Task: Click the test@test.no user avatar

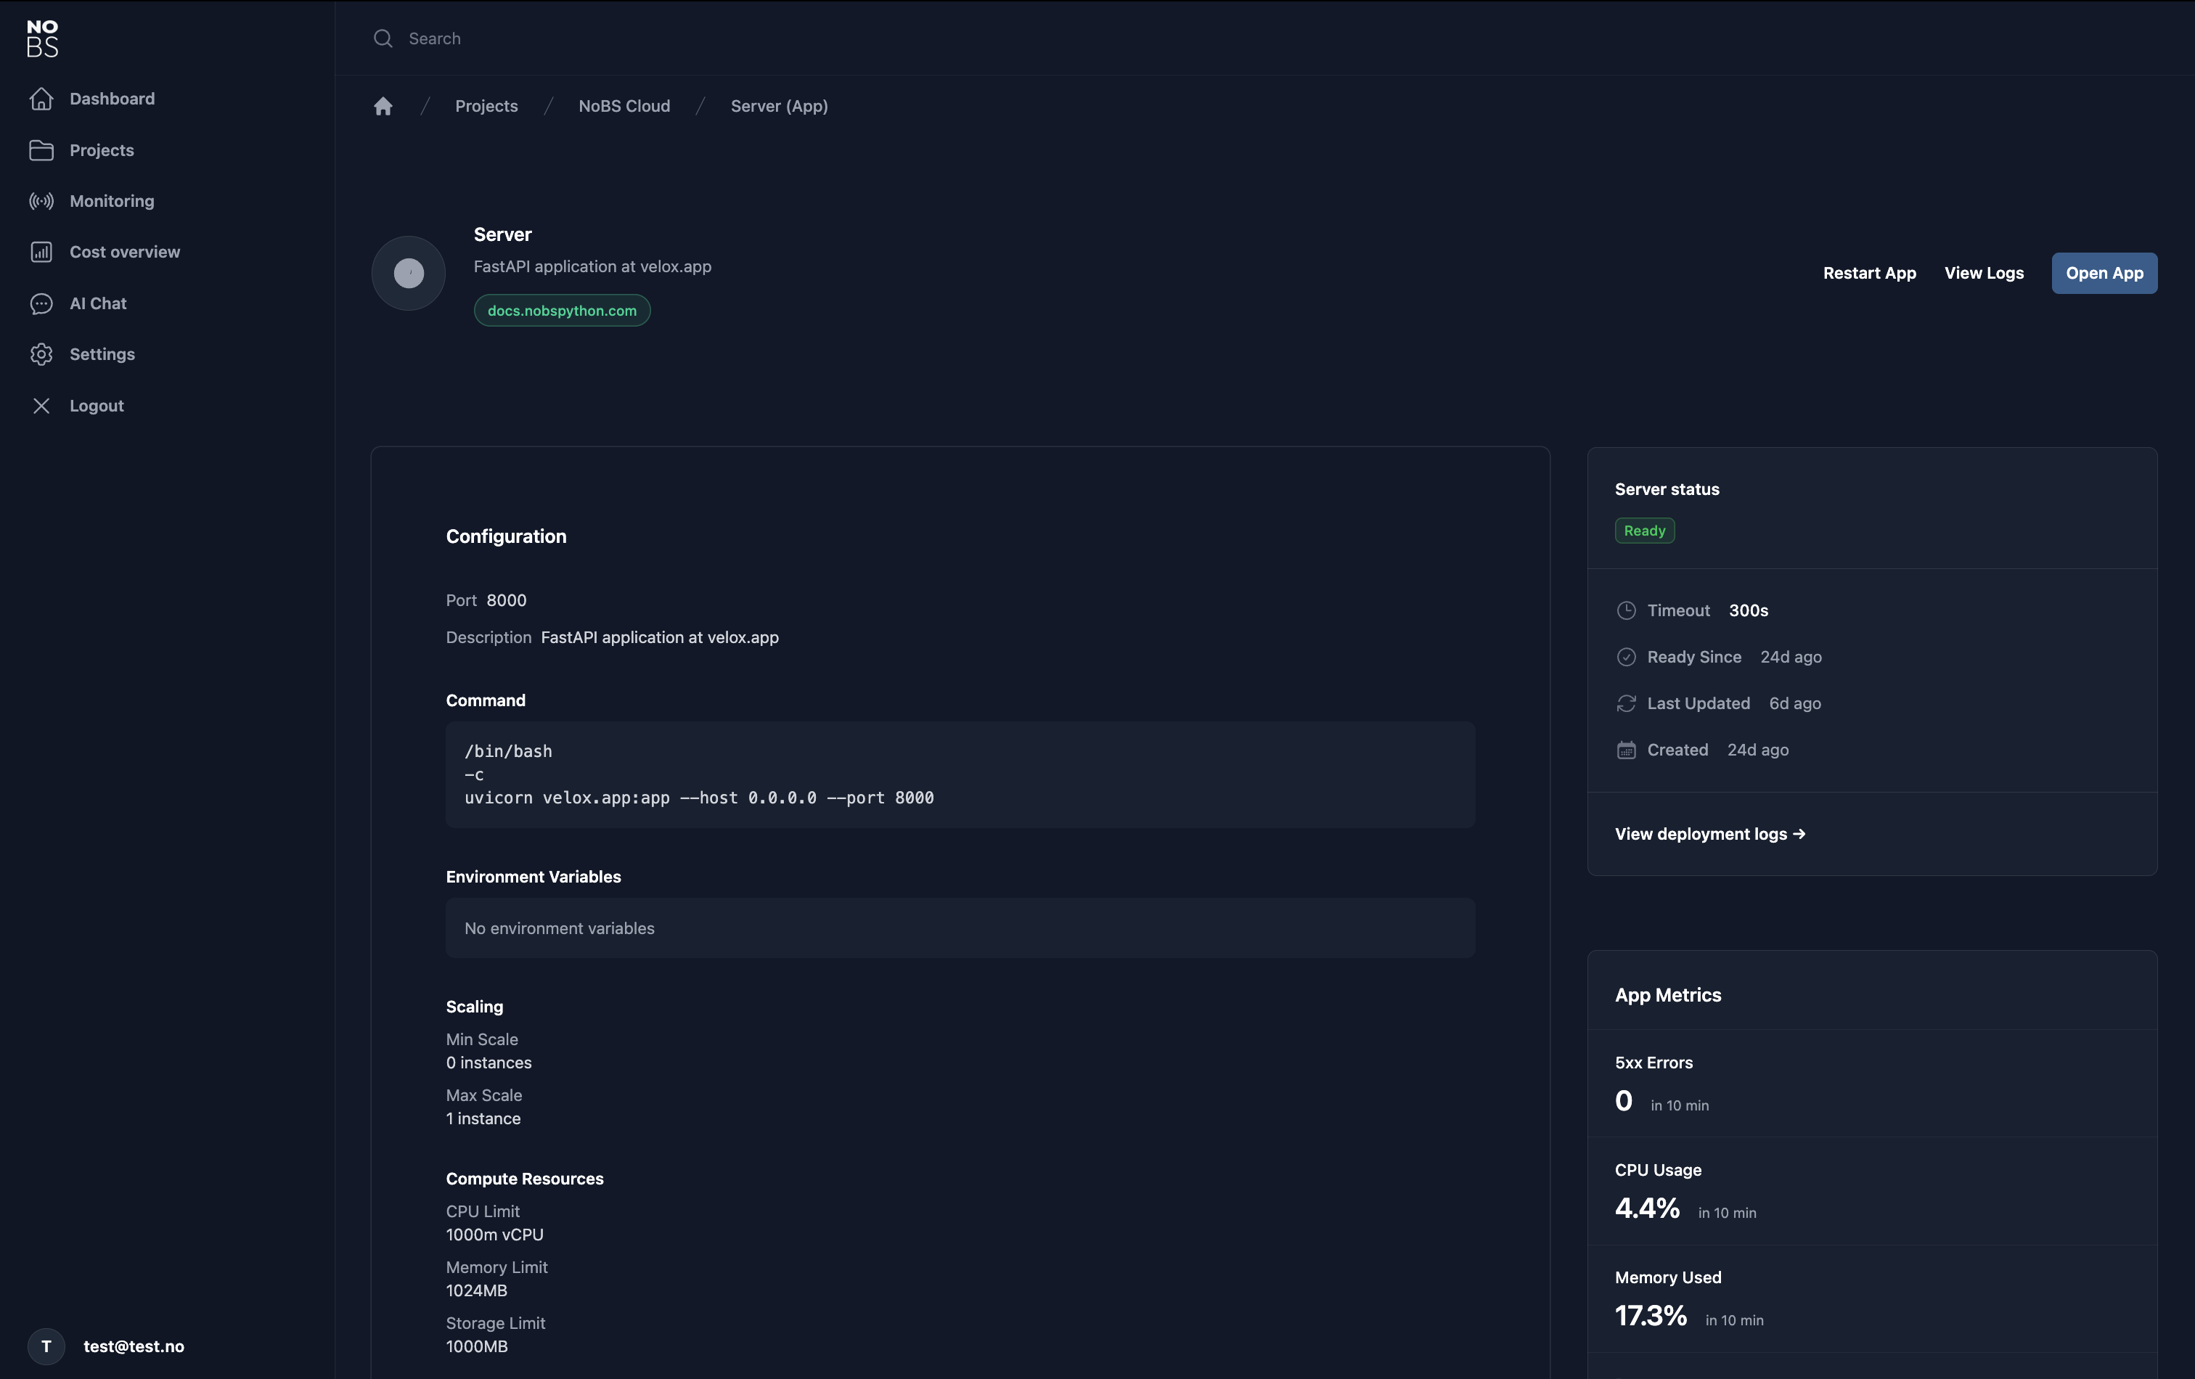Action: 46,1346
